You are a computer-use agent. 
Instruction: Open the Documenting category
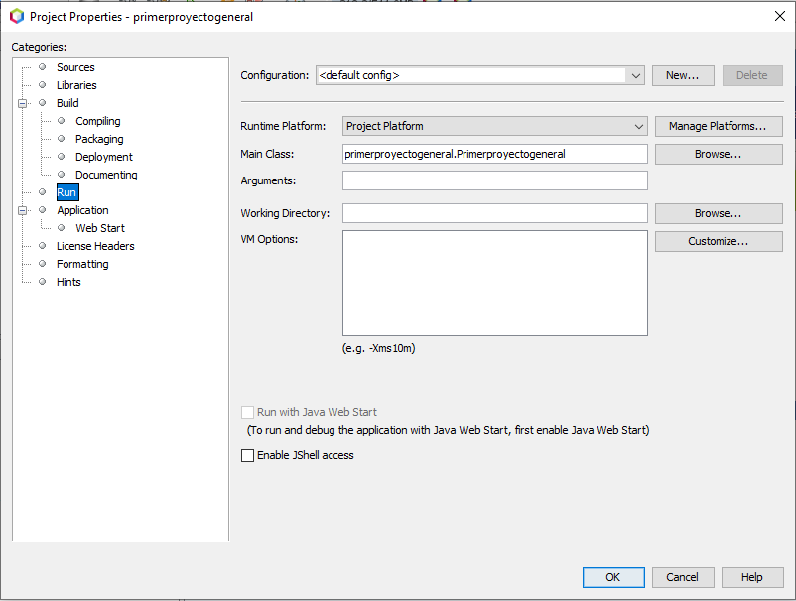pyautogui.click(x=106, y=175)
